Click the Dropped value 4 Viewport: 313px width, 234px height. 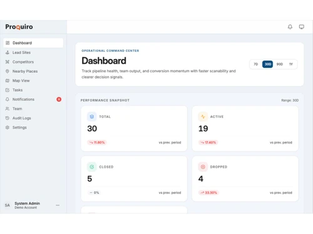coord(201,179)
